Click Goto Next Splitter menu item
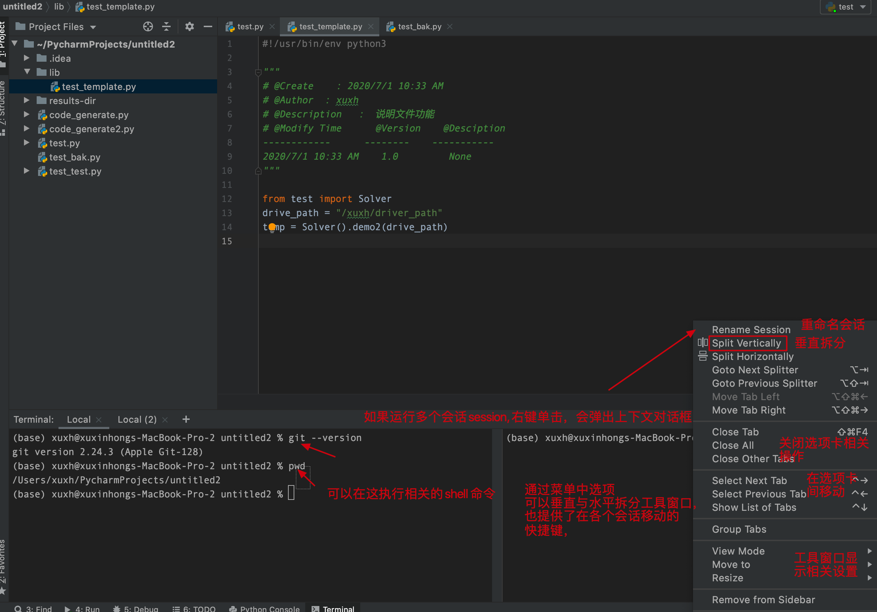 785,370
